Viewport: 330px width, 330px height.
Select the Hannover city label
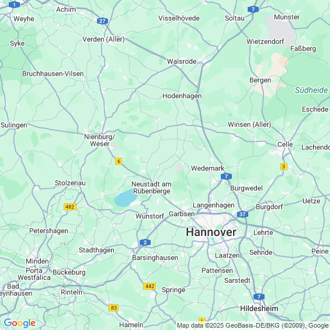(211, 232)
